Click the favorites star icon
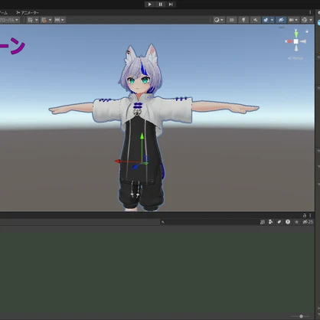The width and height of the screenshot is (320, 320). 296,222
